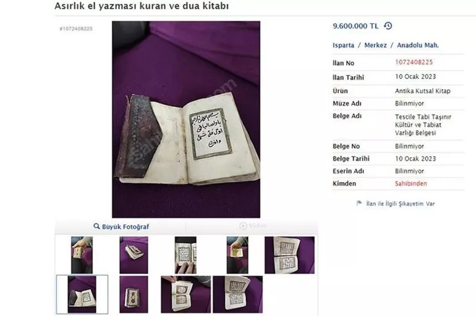
Task: Select the highlighted bottom-left thumbnail
Action: (x=82, y=294)
